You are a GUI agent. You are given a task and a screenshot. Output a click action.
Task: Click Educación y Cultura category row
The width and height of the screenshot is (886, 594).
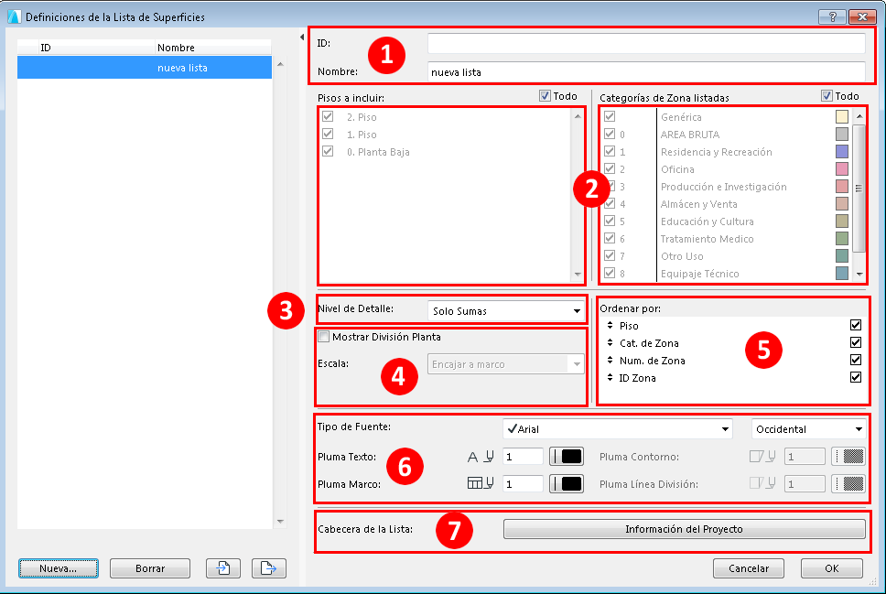(726, 221)
